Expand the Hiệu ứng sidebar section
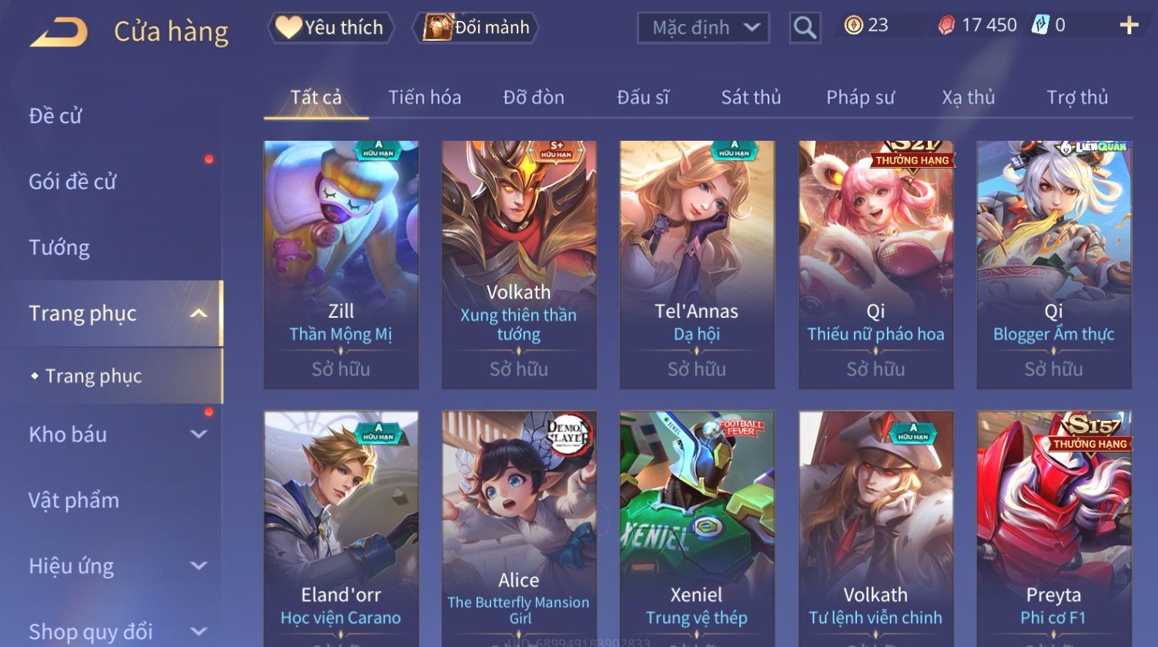Image resolution: width=1158 pixels, height=647 pixels. 199,566
